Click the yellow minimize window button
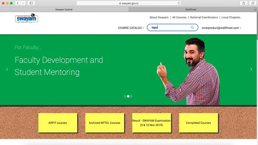The height and width of the screenshot is (145, 258). [7, 3]
